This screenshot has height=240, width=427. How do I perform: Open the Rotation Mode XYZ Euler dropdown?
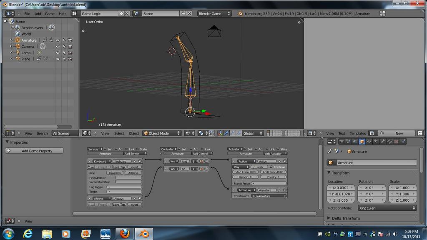coord(387,208)
